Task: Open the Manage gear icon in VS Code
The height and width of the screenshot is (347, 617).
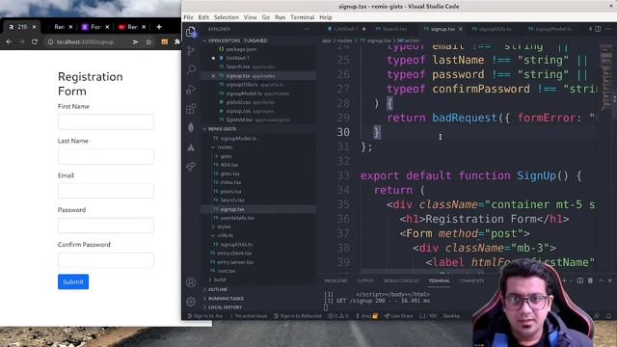Action: pyautogui.click(x=191, y=302)
